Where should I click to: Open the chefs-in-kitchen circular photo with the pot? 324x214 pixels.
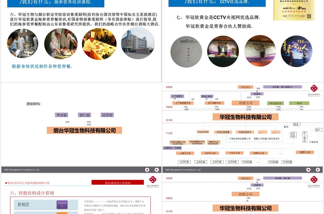(x=23, y=43)
